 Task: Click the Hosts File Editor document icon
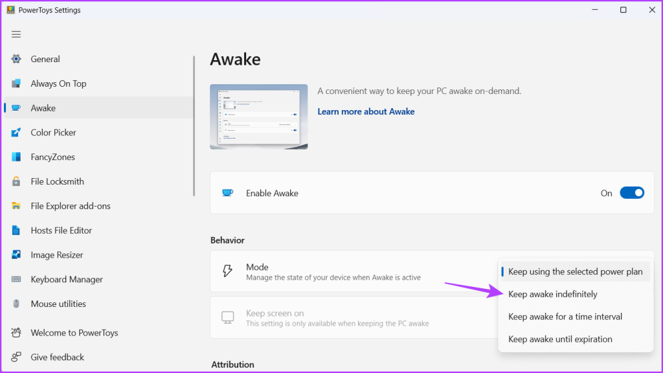pyautogui.click(x=16, y=231)
